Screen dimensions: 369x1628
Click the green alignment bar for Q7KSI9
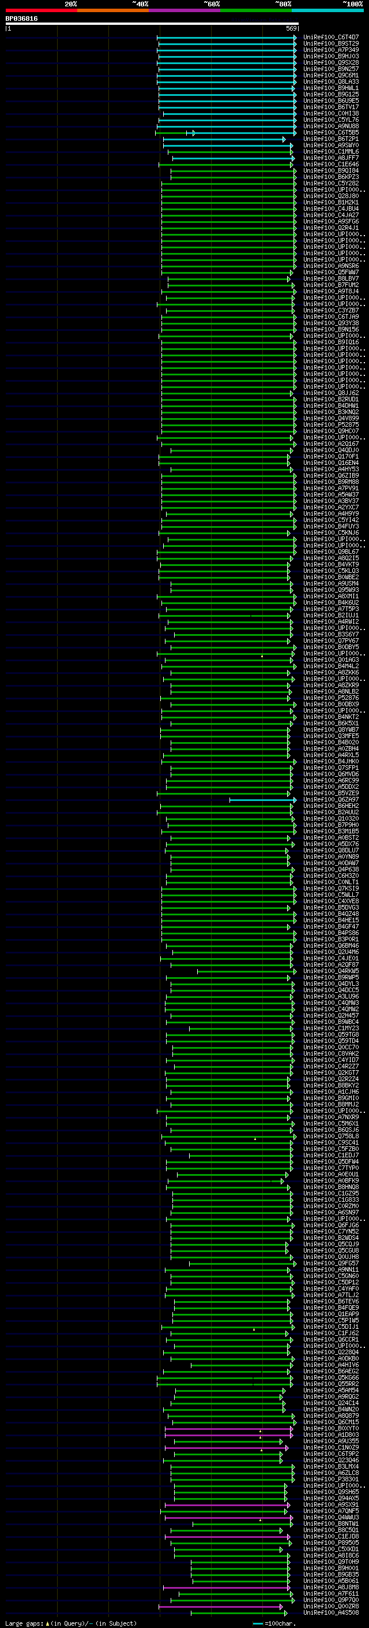(229, 889)
